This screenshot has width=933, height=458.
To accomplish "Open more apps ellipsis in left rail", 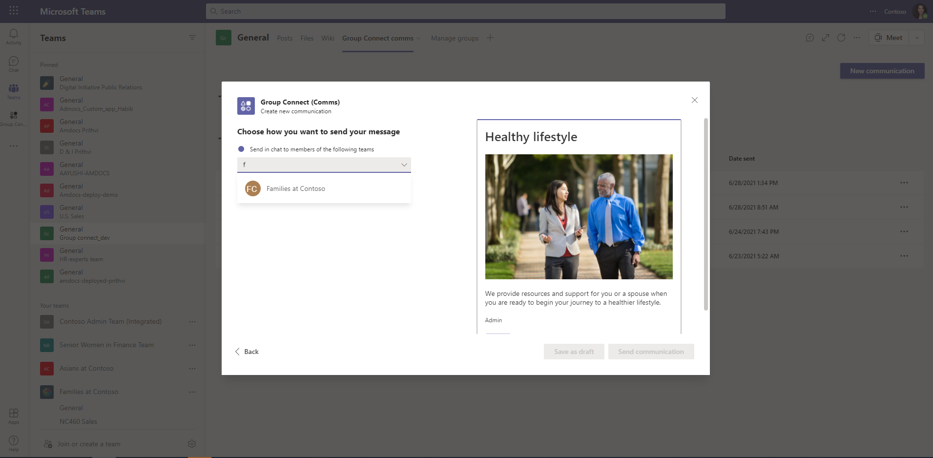I will pyautogui.click(x=14, y=146).
